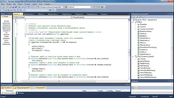The image size is (174, 98).
Task: Click the Open File folder icon
Action: 10,7
